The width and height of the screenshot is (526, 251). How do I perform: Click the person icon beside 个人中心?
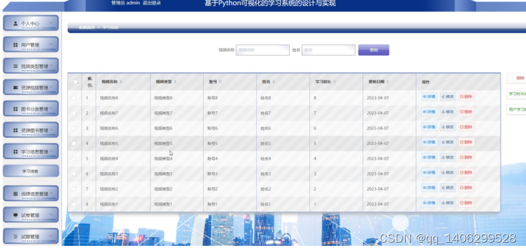(16, 23)
